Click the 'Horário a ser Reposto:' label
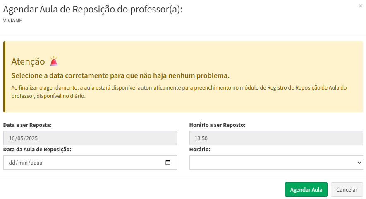 click(x=217, y=125)
